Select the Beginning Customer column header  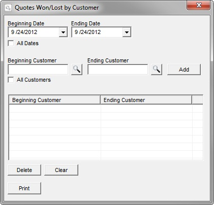click(x=54, y=100)
